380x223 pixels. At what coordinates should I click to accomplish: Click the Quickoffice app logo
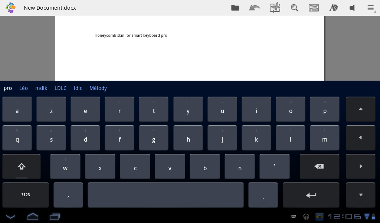click(11, 8)
